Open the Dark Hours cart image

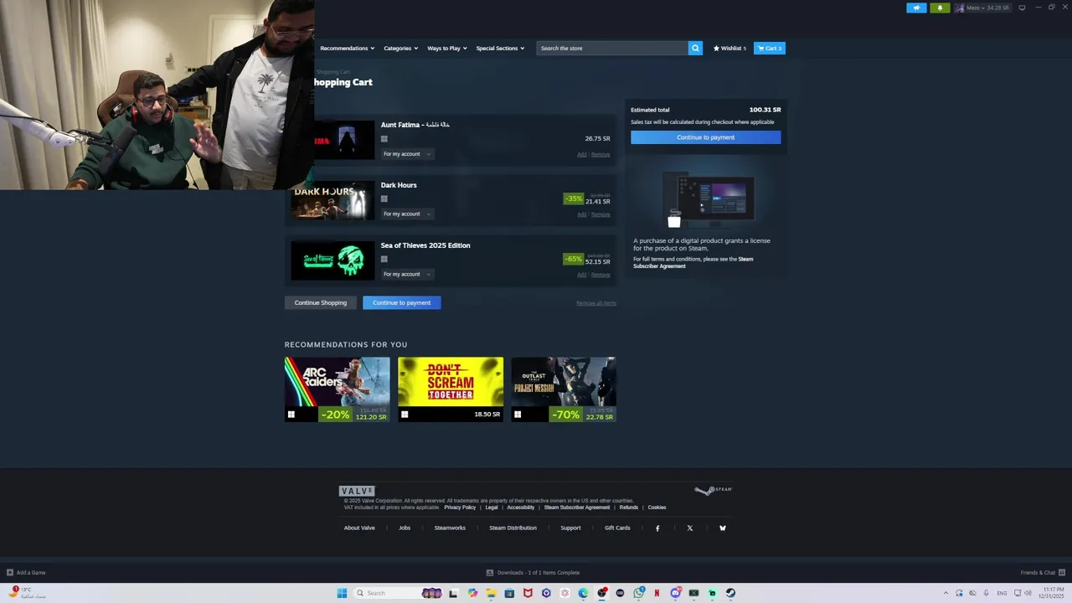(x=332, y=201)
